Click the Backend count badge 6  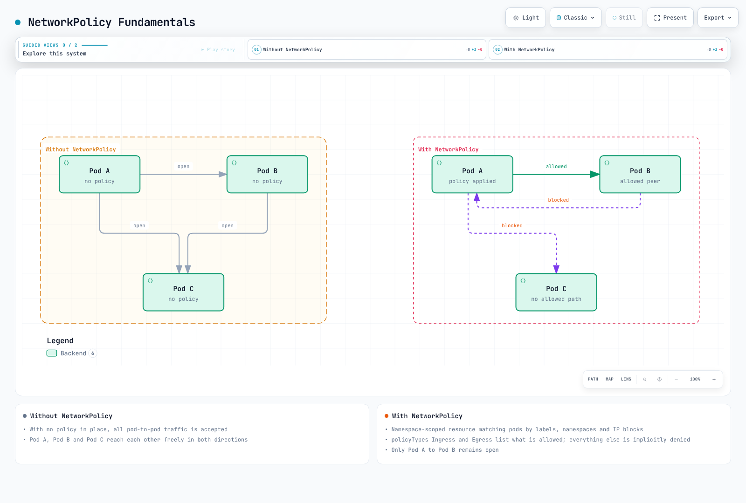click(93, 353)
